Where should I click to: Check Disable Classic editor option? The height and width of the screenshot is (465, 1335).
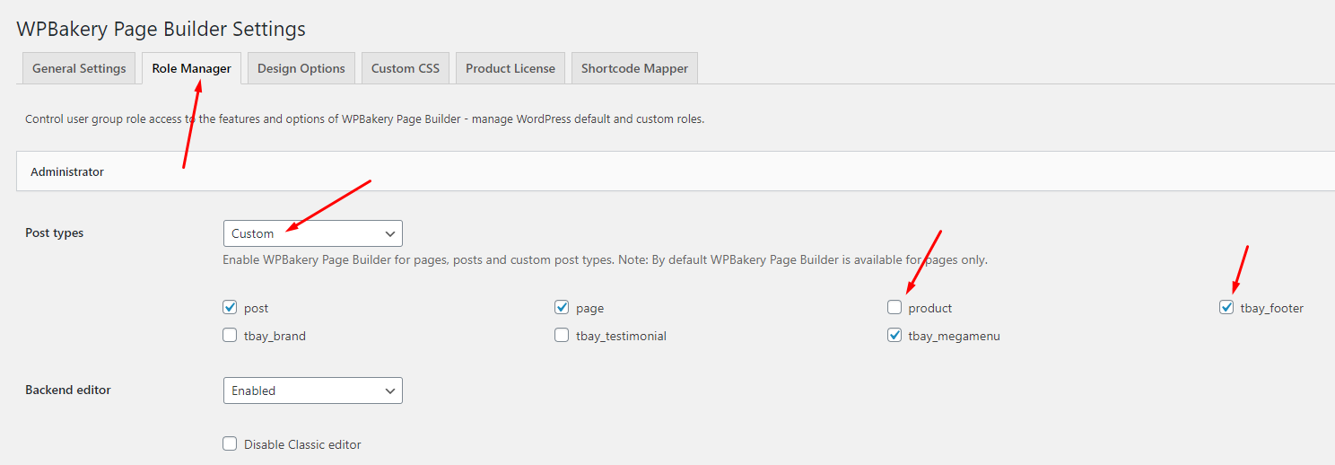tap(230, 443)
